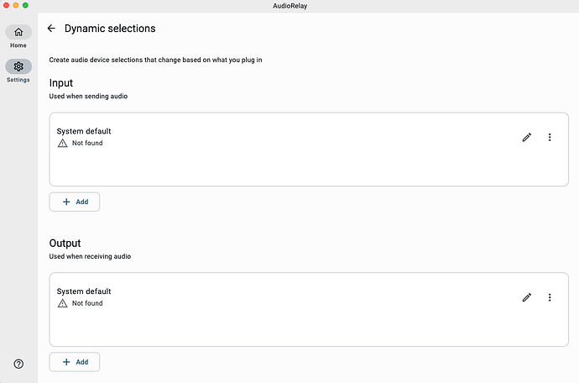Click the Dynamic selections page title
The image size is (579, 383).
(x=110, y=29)
